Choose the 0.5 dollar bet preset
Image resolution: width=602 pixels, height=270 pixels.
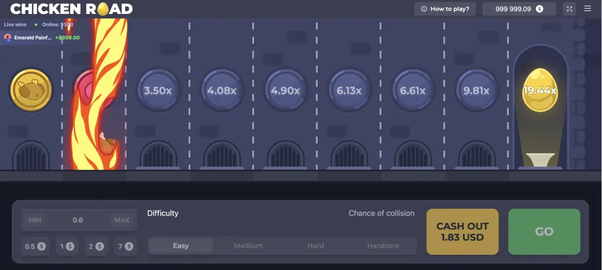pyautogui.click(x=35, y=246)
